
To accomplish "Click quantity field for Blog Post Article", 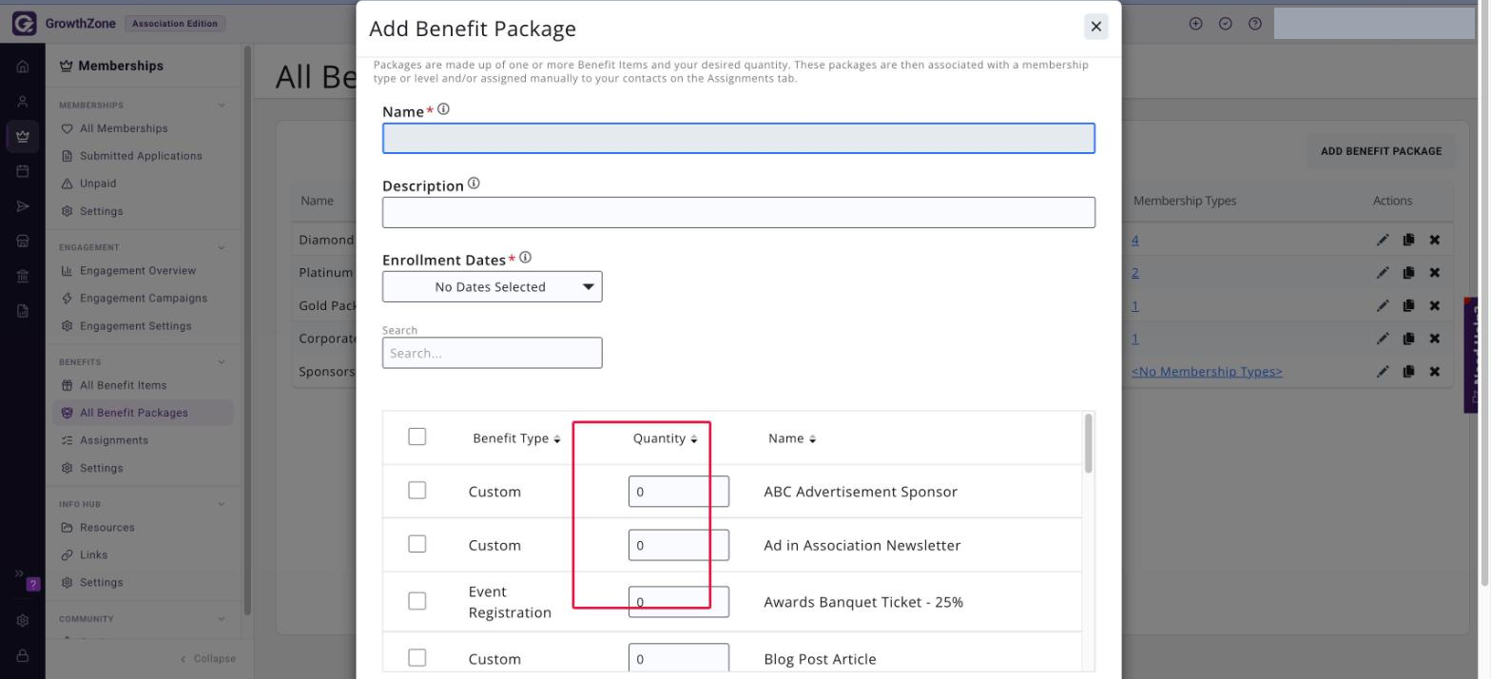I will coord(679,659).
